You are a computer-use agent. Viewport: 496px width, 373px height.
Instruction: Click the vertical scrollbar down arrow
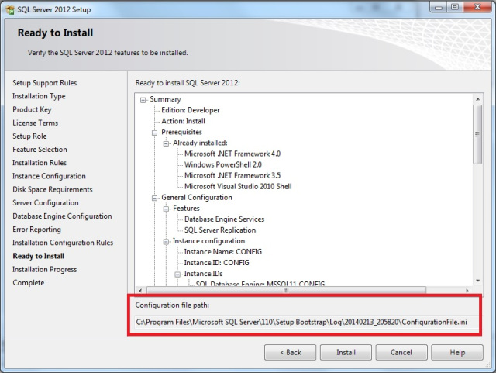pyautogui.click(x=477, y=281)
